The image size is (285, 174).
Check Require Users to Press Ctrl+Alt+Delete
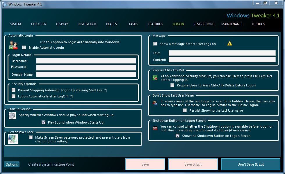[x=172, y=85]
